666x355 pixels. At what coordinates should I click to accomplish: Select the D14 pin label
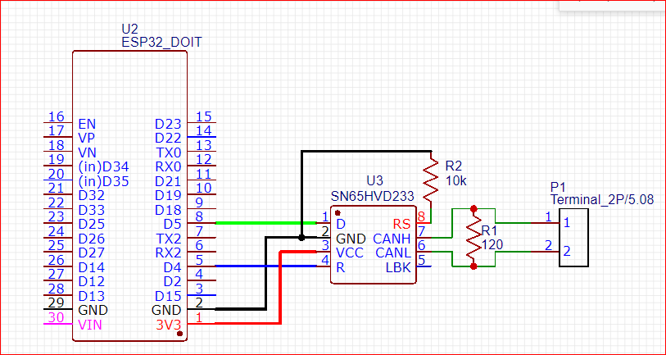90,267
